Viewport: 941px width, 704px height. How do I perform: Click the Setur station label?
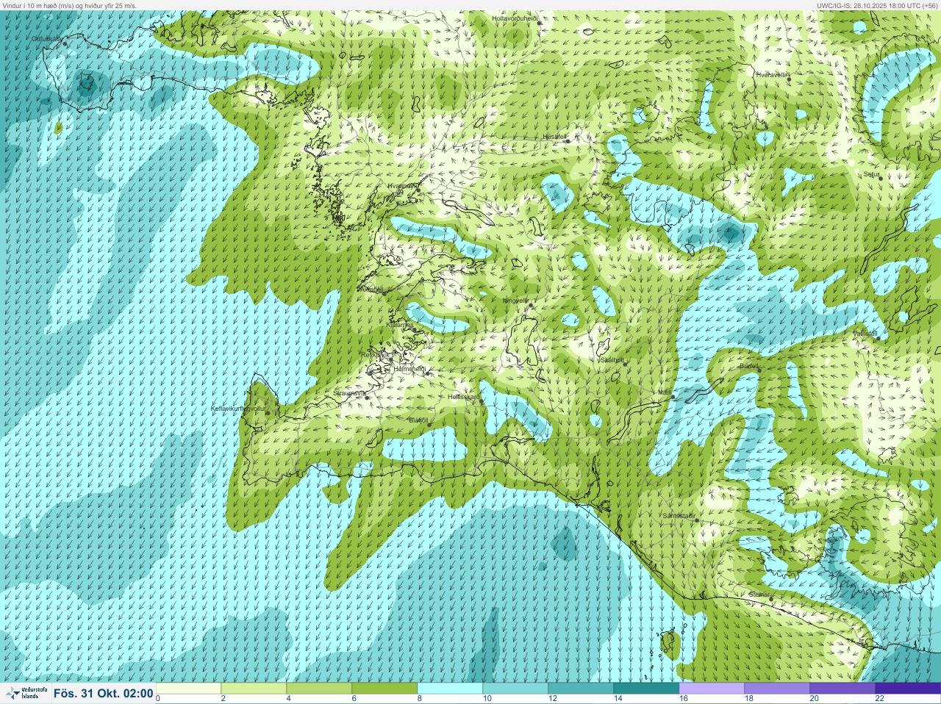(872, 175)
